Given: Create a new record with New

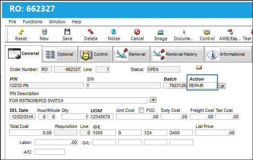Looking at the screenshot, I should tap(44, 35).
